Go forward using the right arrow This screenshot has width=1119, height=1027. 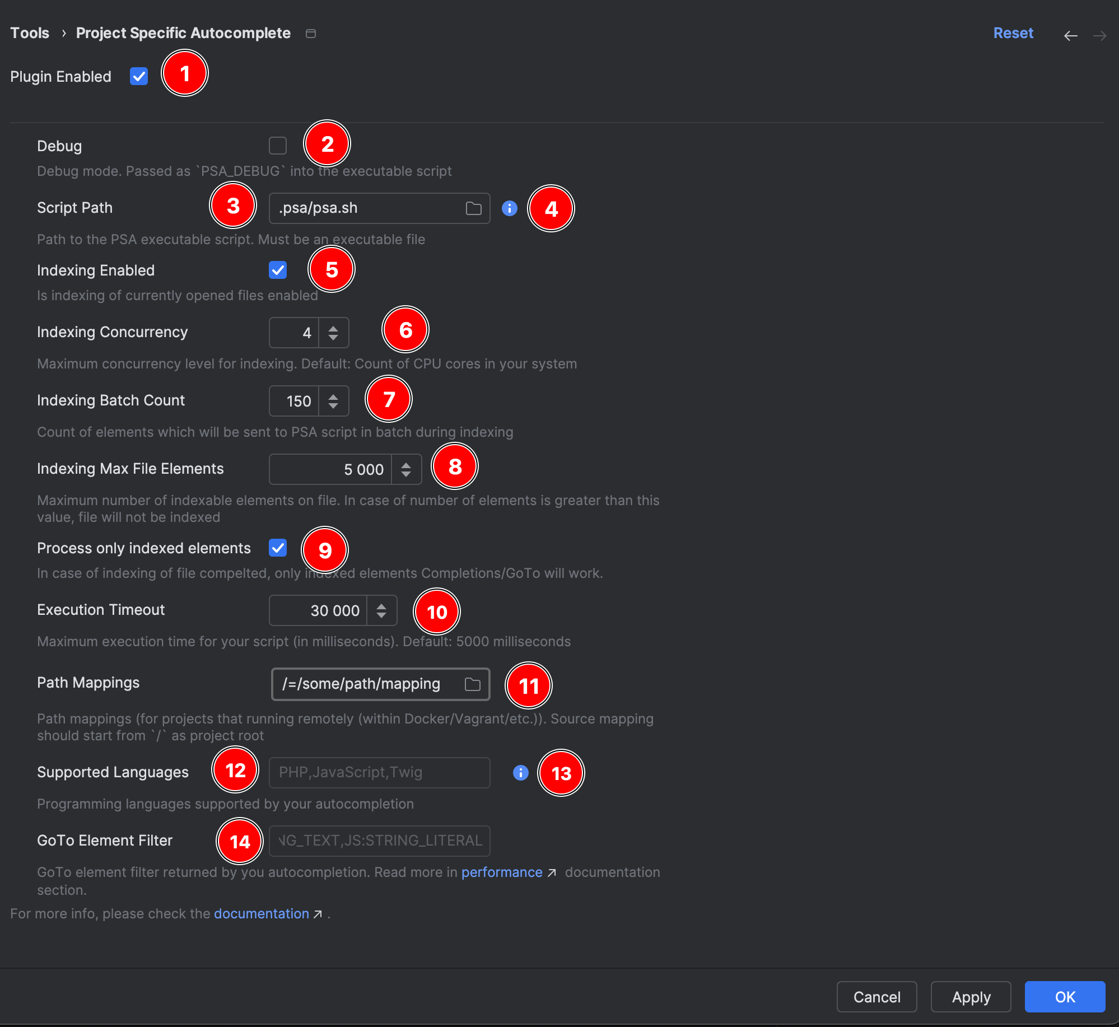point(1099,36)
